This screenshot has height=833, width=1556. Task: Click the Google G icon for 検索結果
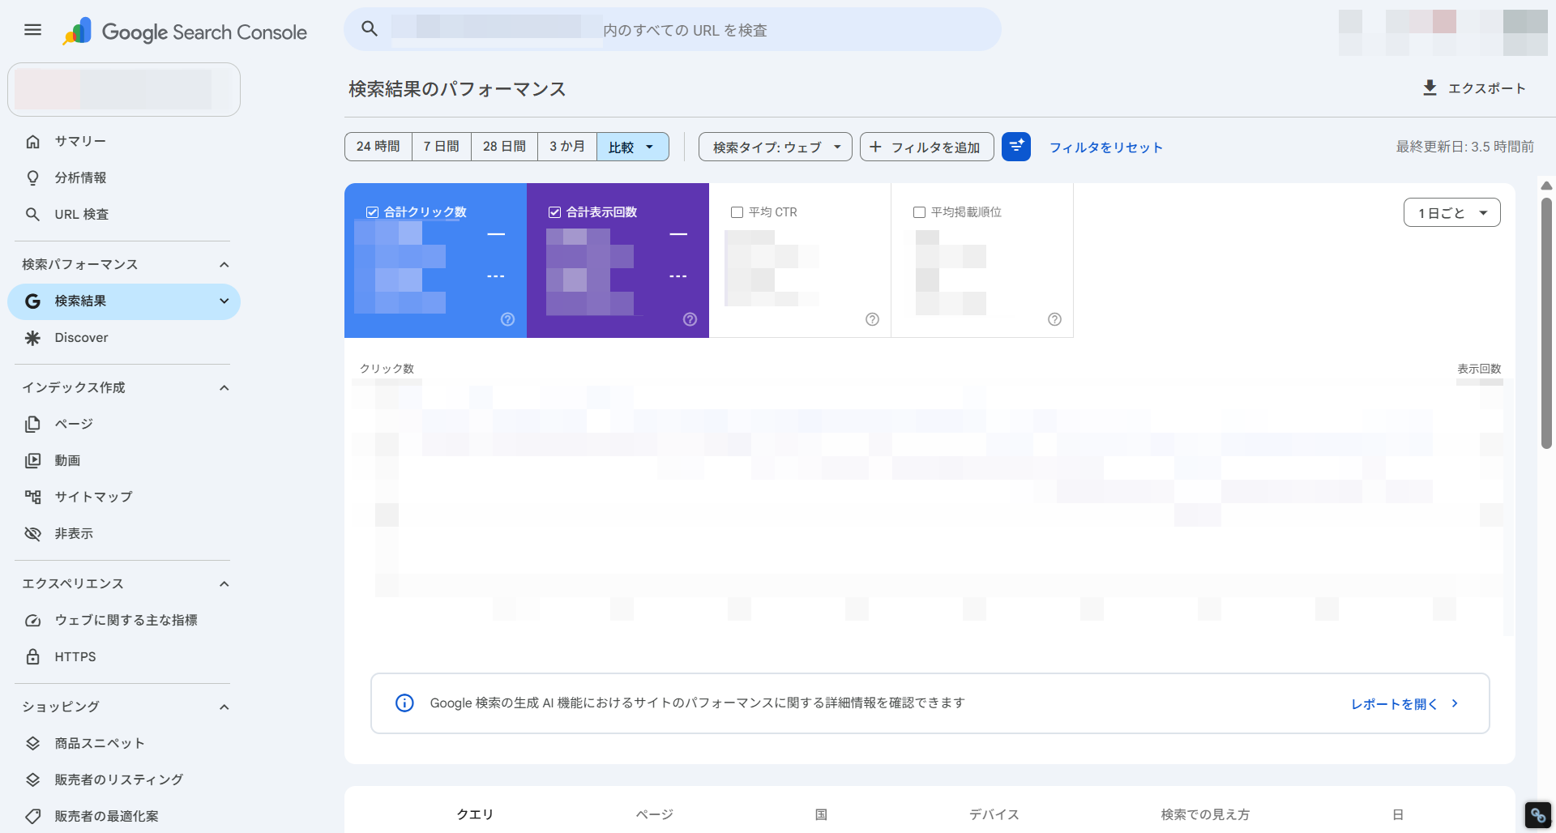32,301
